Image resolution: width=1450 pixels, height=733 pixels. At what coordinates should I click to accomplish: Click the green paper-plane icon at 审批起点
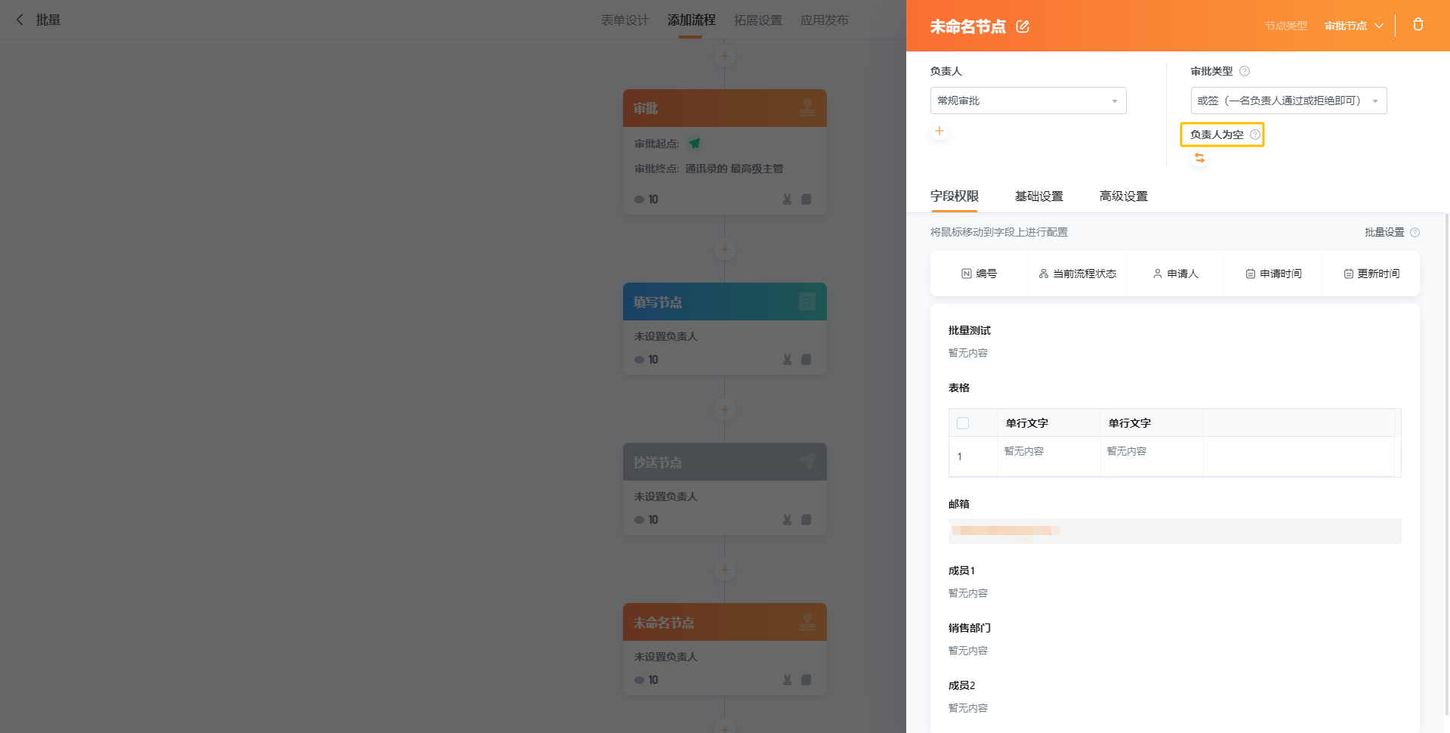coord(694,143)
